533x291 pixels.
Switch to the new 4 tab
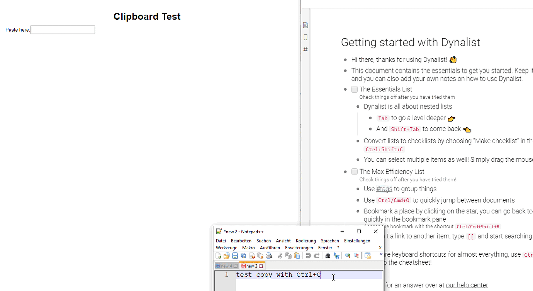[x=226, y=266]
